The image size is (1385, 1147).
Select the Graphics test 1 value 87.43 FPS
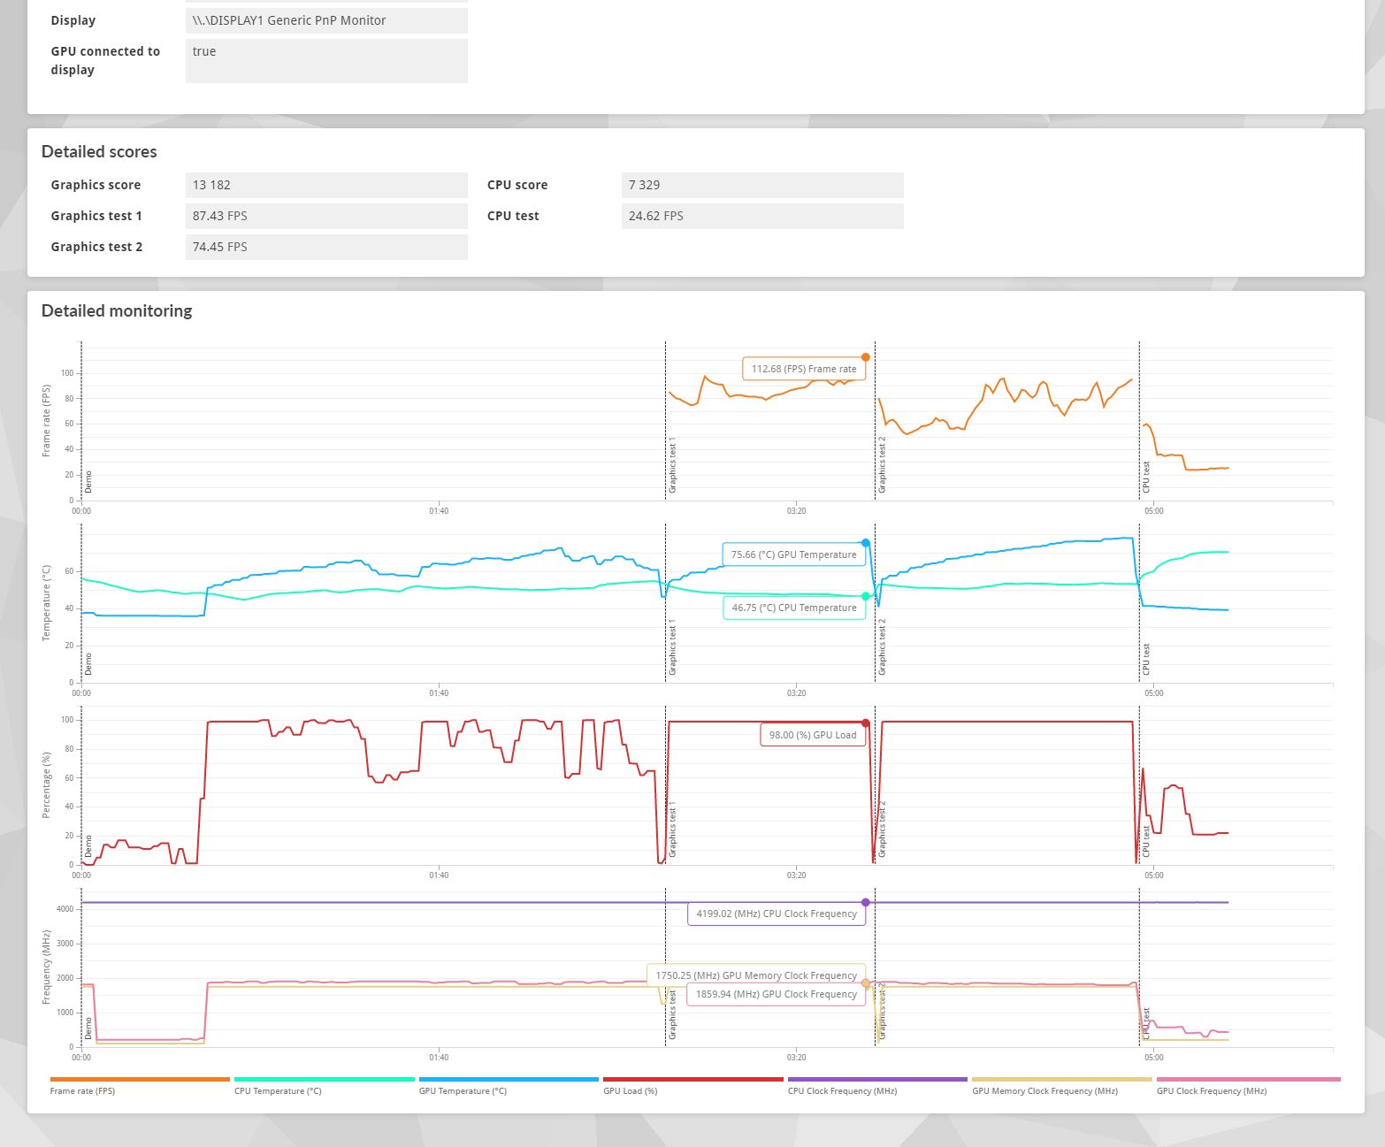pos(326,216)
